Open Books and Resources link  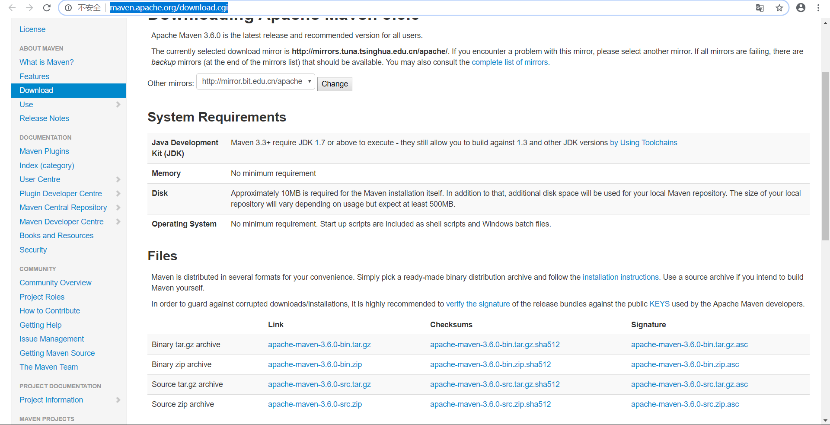pos(57,236)
